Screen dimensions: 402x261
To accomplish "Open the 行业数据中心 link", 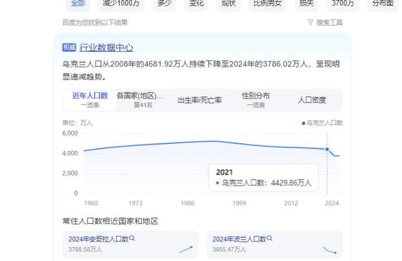I will (106, 47).
